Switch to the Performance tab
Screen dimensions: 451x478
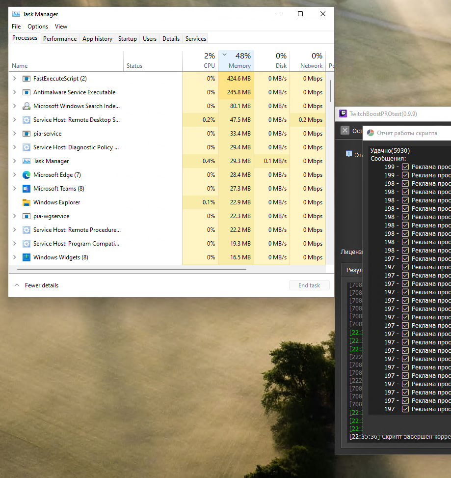60,39
